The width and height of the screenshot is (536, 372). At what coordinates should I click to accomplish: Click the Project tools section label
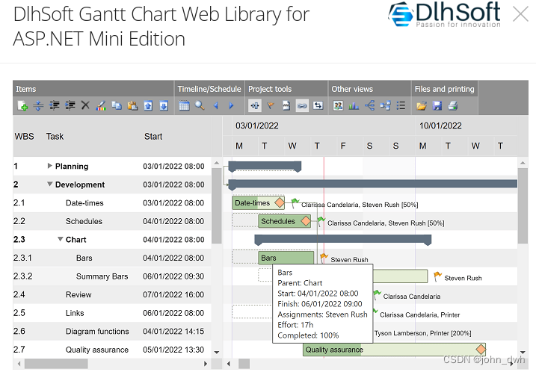coord(270,89)
